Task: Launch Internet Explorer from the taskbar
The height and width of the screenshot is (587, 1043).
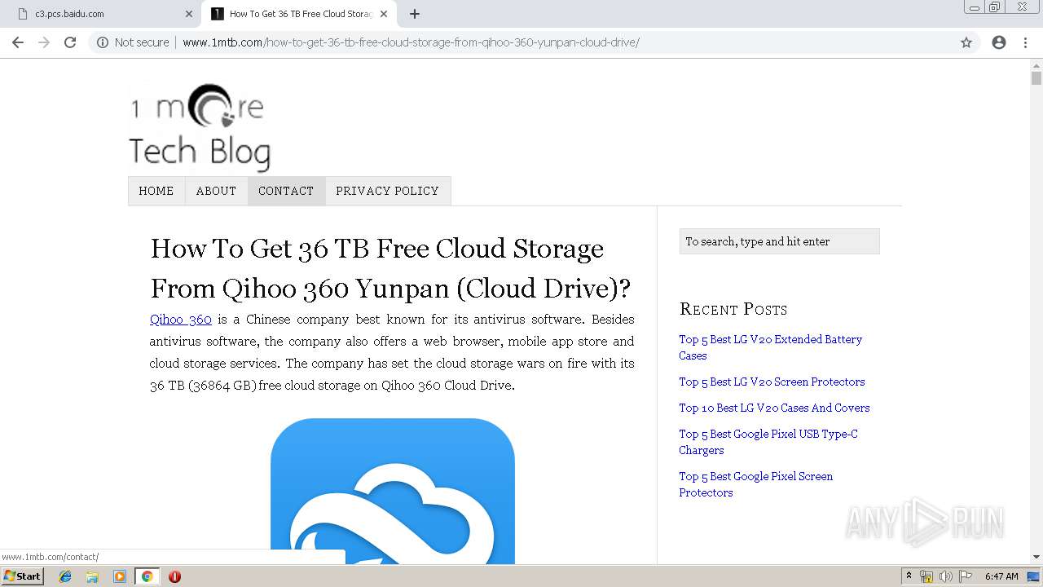Action: [x=65, y=576]
